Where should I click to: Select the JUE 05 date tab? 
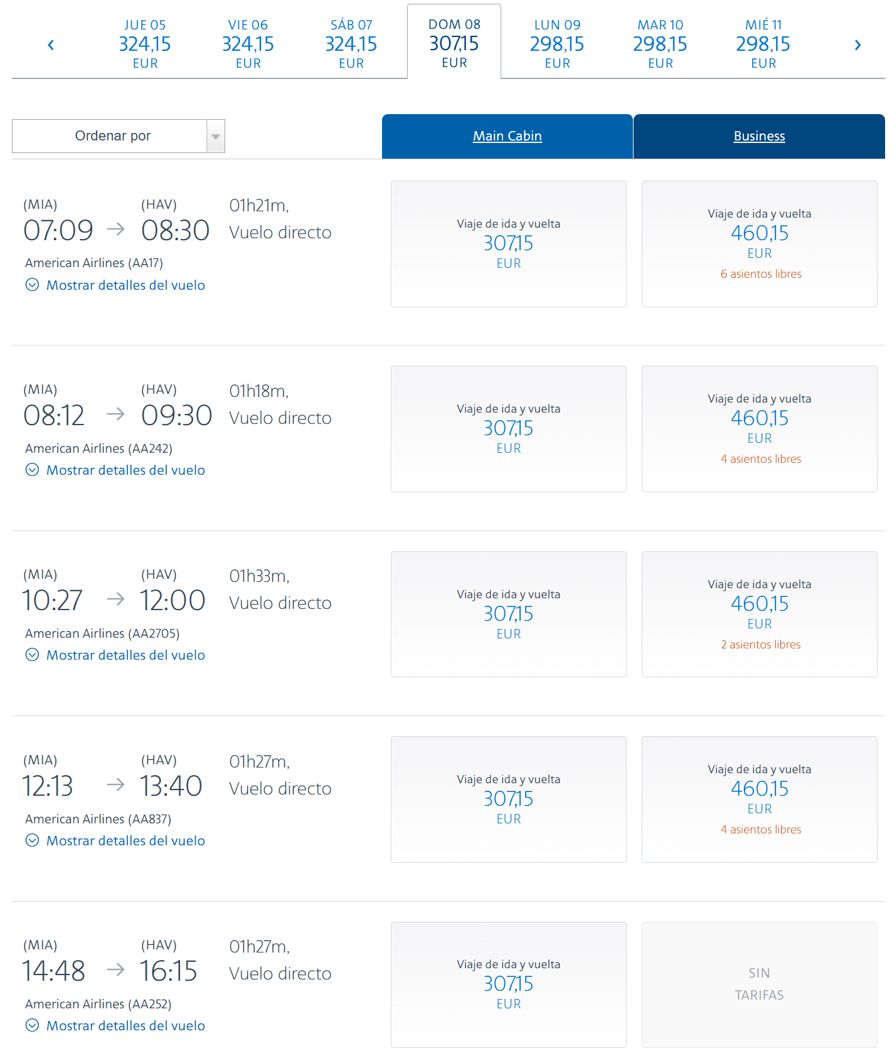145,44
